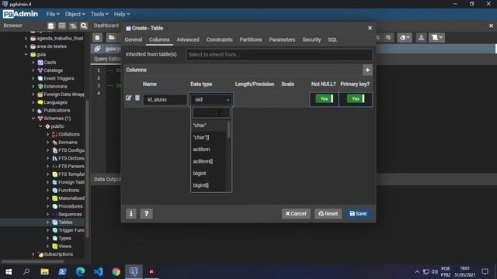Collapse the public schema node
The width and height of the screenshot is (497, 279).
[40, 126]
